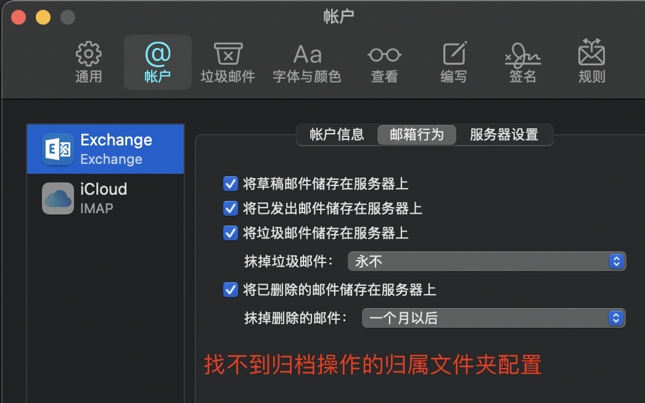The height and width of the screenshot is (403, 645).
Task: Open the 签名 signatures icon
Action: [x=523, y=62]
